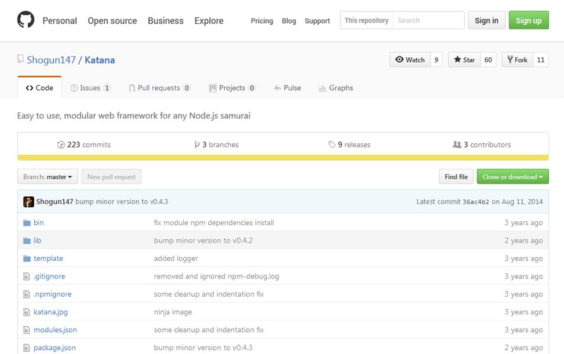Click the template folder icon
The height and width of the screenshot is (354, 564).
tap(27, 258)
